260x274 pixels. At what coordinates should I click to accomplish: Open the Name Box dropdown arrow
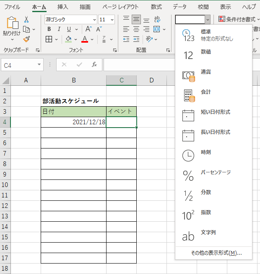(x=39, y=65)
